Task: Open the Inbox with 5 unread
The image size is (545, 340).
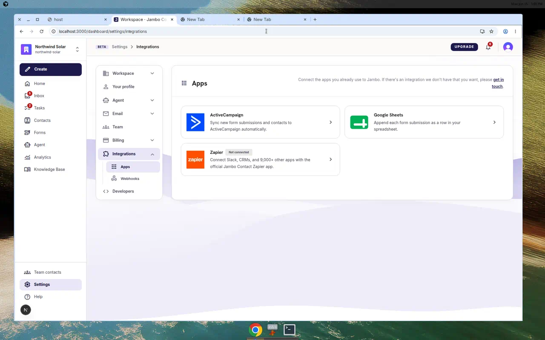Action: [x=50, y=96]
